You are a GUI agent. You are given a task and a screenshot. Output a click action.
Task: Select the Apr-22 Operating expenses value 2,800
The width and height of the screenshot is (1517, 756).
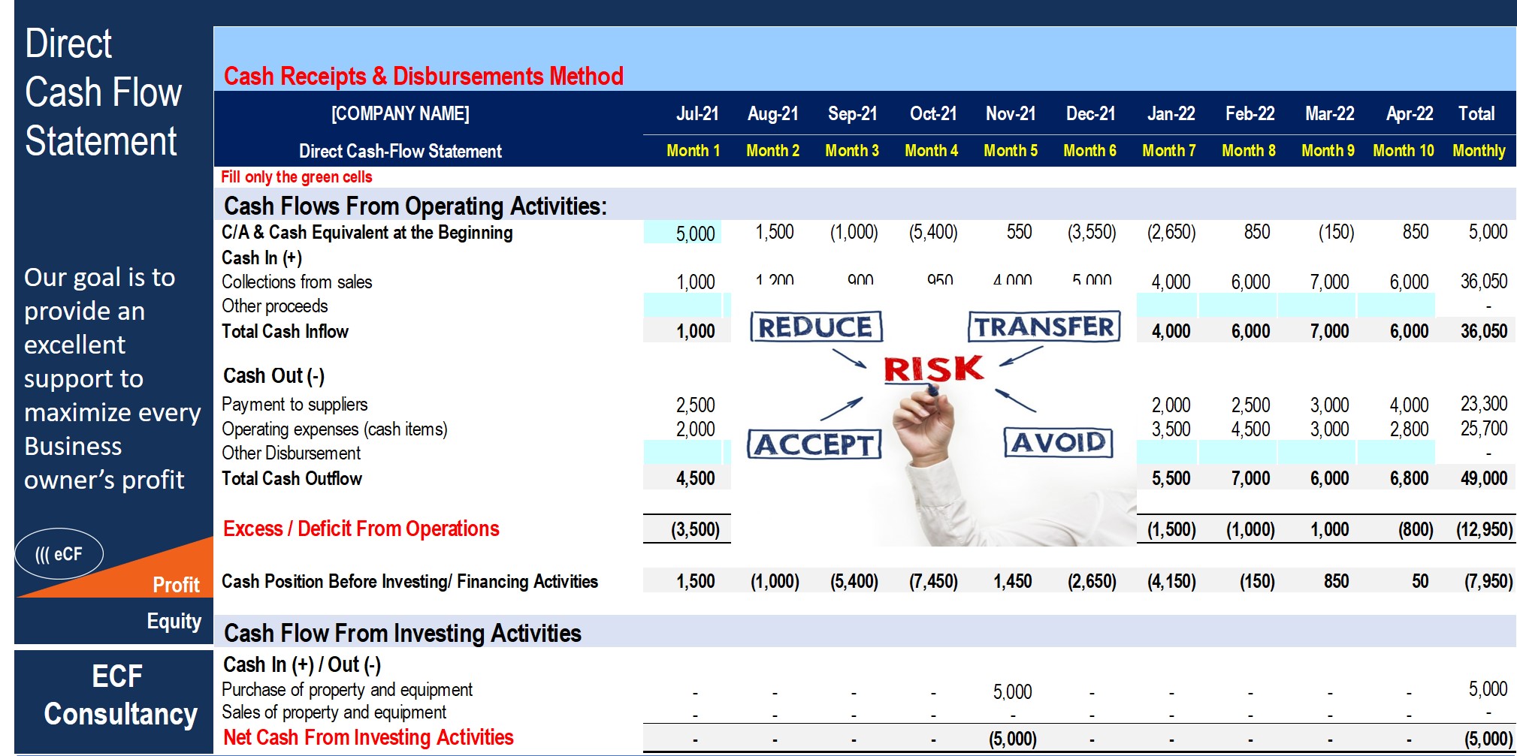(x=1410, y=429)
